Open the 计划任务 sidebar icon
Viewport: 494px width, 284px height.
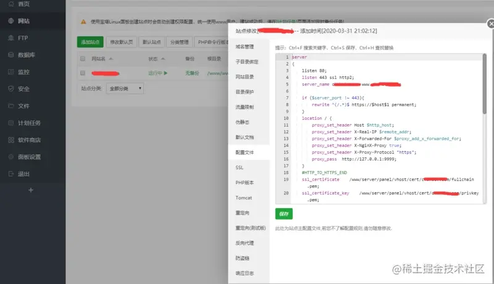pyautogui.click(x=11, y=123)
